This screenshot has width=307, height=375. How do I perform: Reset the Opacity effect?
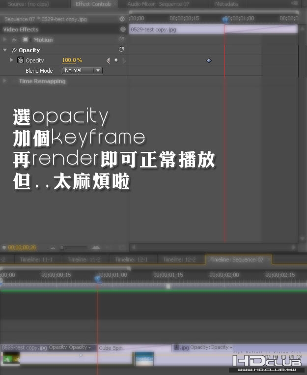click(121, 49)
